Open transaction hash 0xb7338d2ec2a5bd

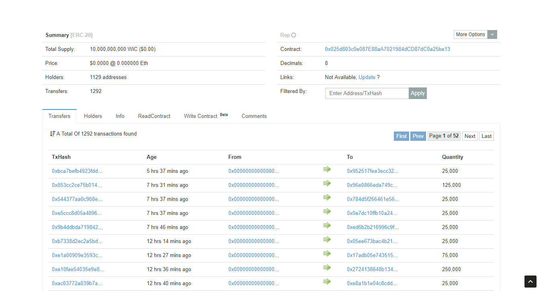(x=77, y=241)
